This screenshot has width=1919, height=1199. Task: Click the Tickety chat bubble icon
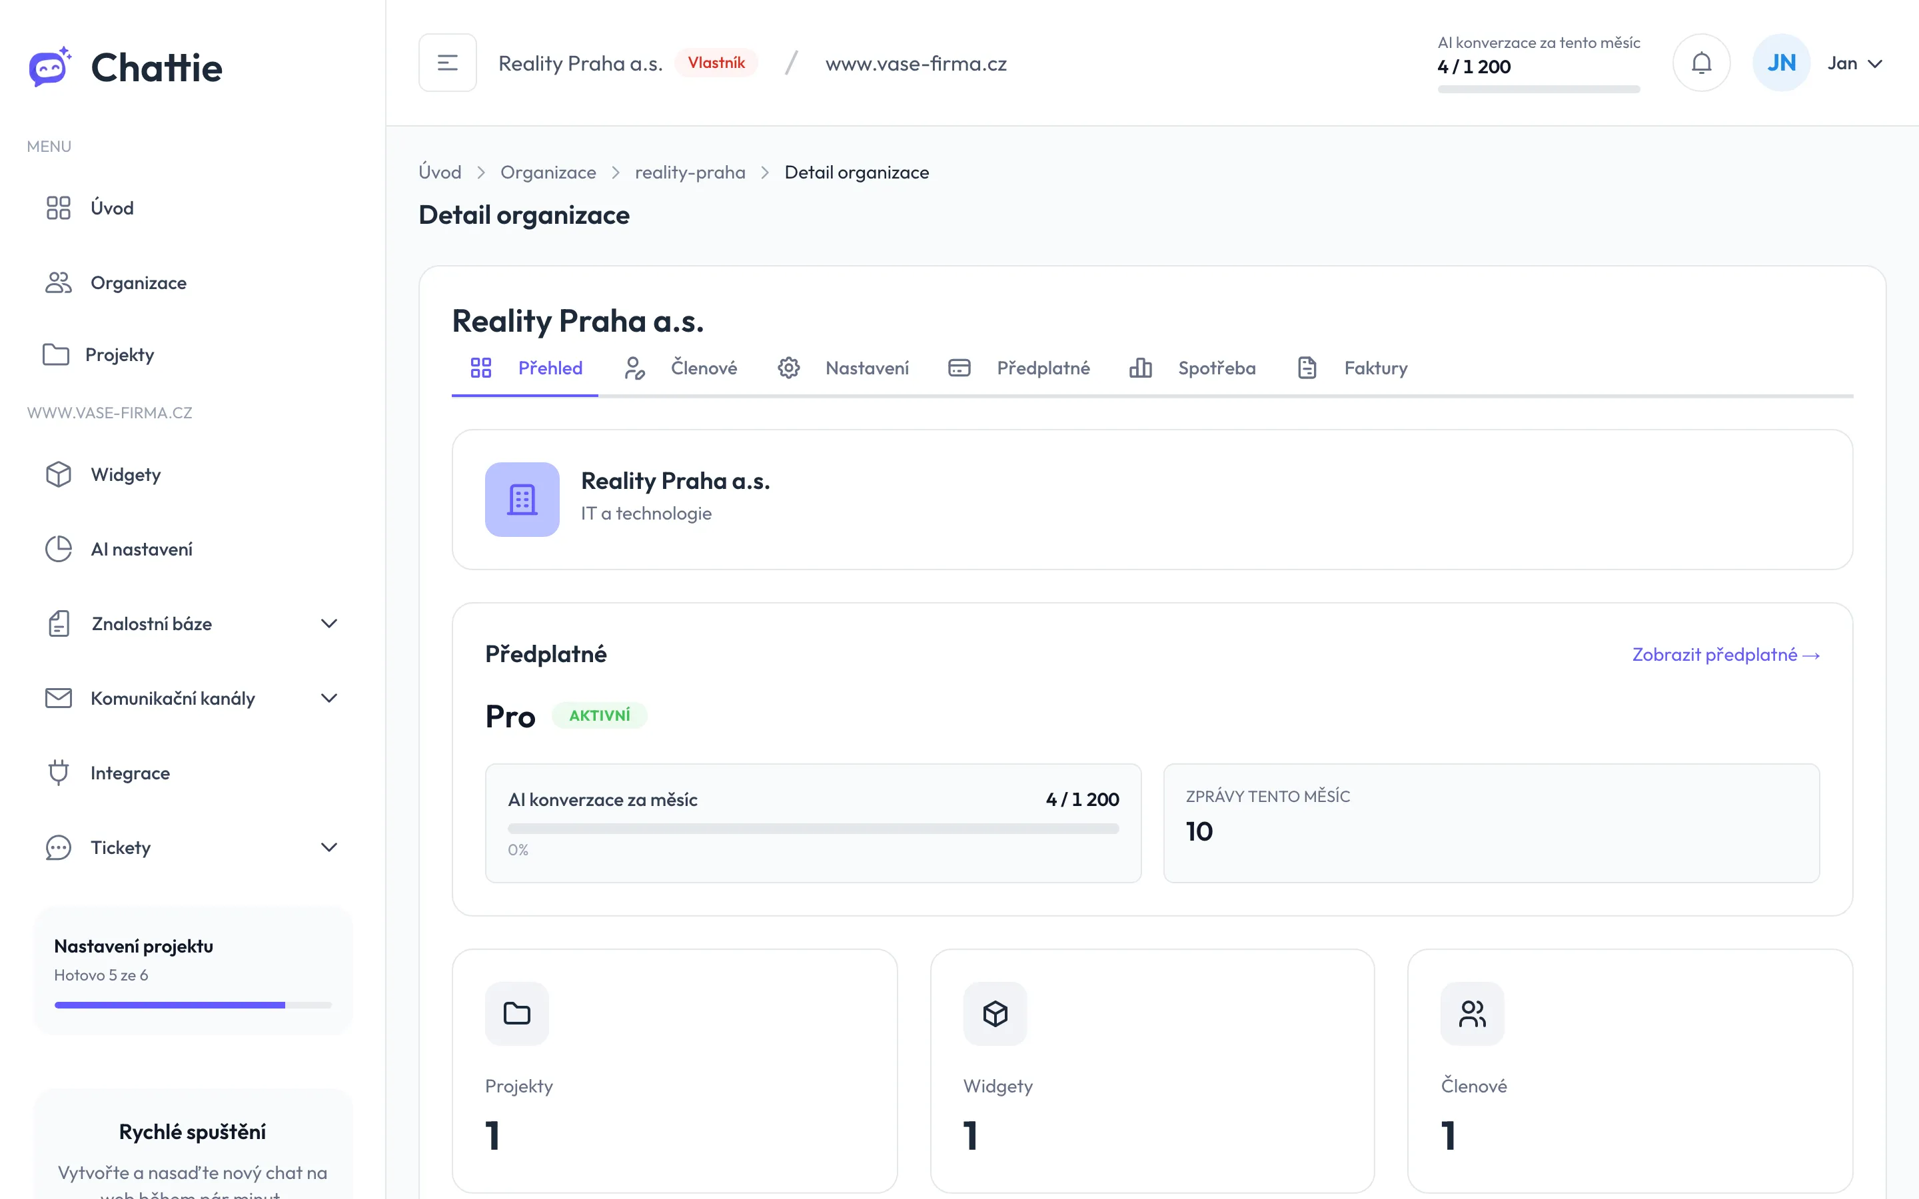[59, 847]
